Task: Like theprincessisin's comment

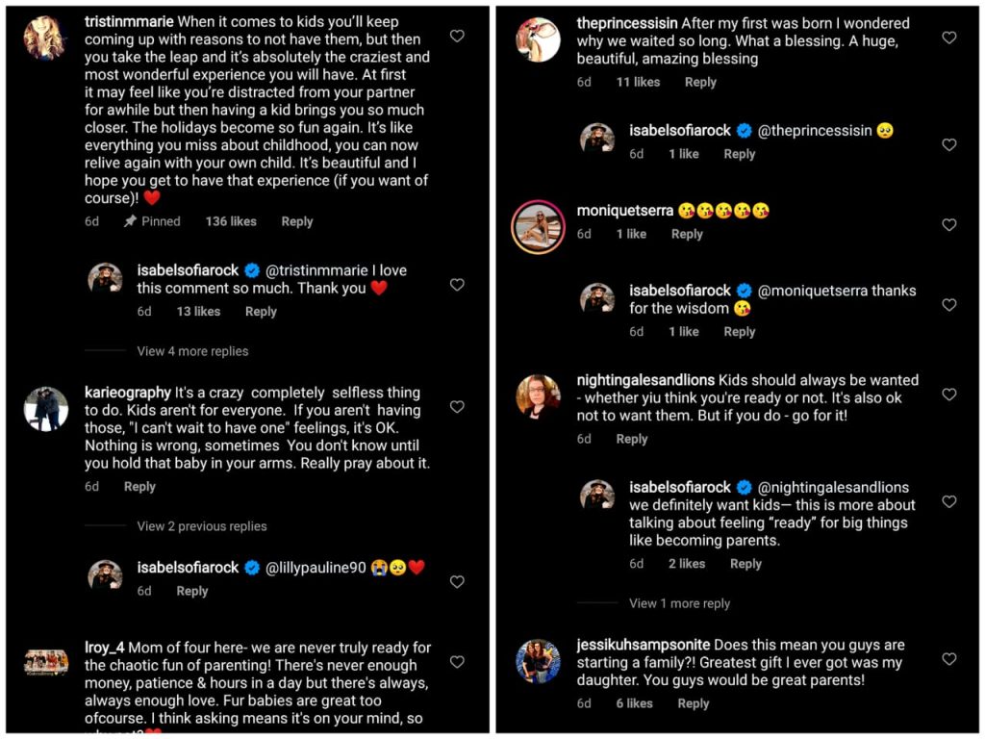Action: coord(949,38)
